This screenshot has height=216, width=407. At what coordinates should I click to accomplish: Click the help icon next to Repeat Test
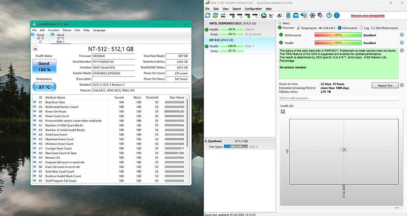click(402, 85)
